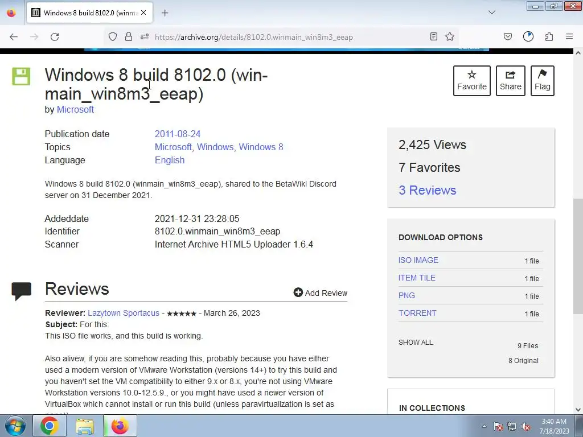Open the Firefox account circular icon
The width and height of the screenshot is (583, 437).
528,36
